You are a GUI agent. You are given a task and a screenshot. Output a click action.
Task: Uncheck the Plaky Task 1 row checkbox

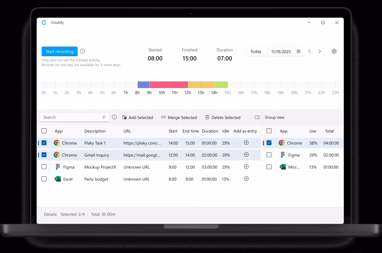click(44, 143)
